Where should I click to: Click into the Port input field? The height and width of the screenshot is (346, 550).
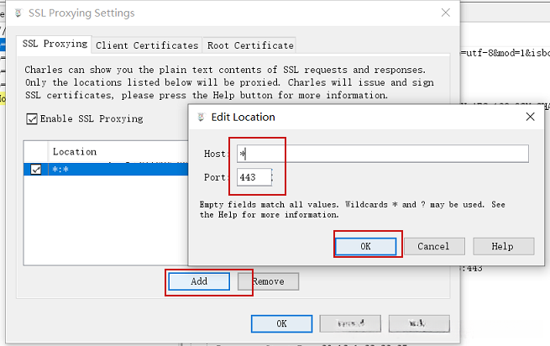click(x=254, y=177)
